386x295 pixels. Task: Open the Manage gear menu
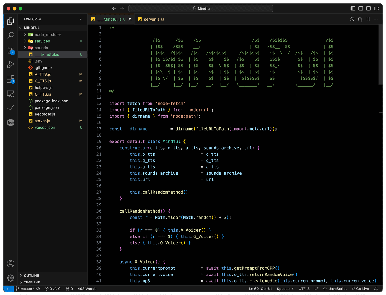(x=10, y=278)
